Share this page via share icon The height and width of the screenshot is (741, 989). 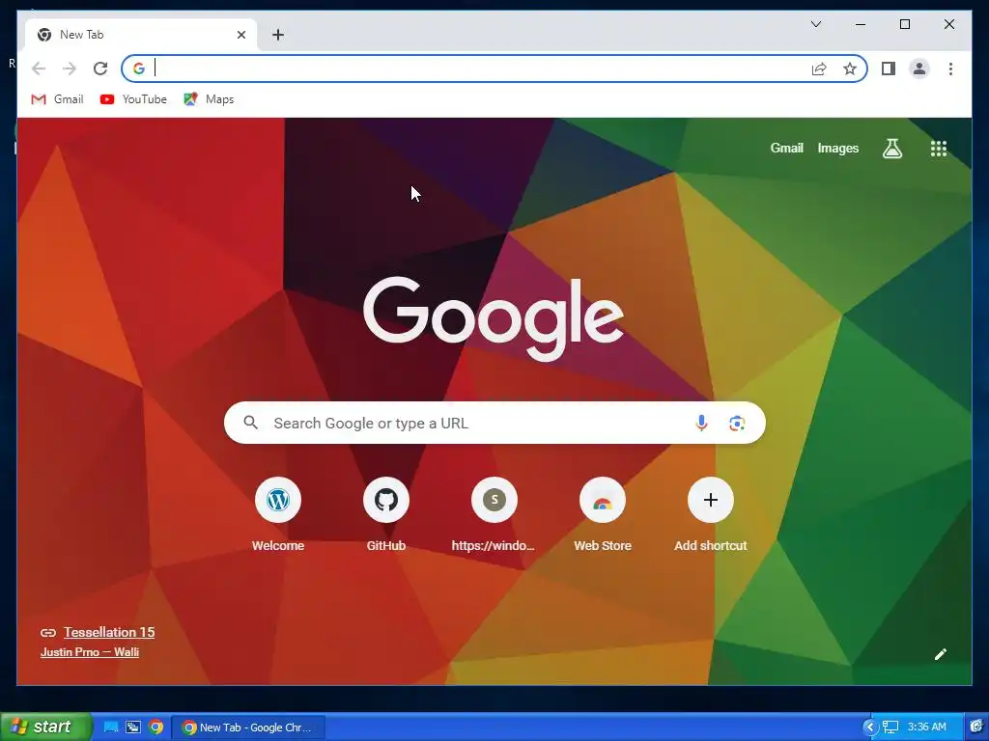(819, 69)
